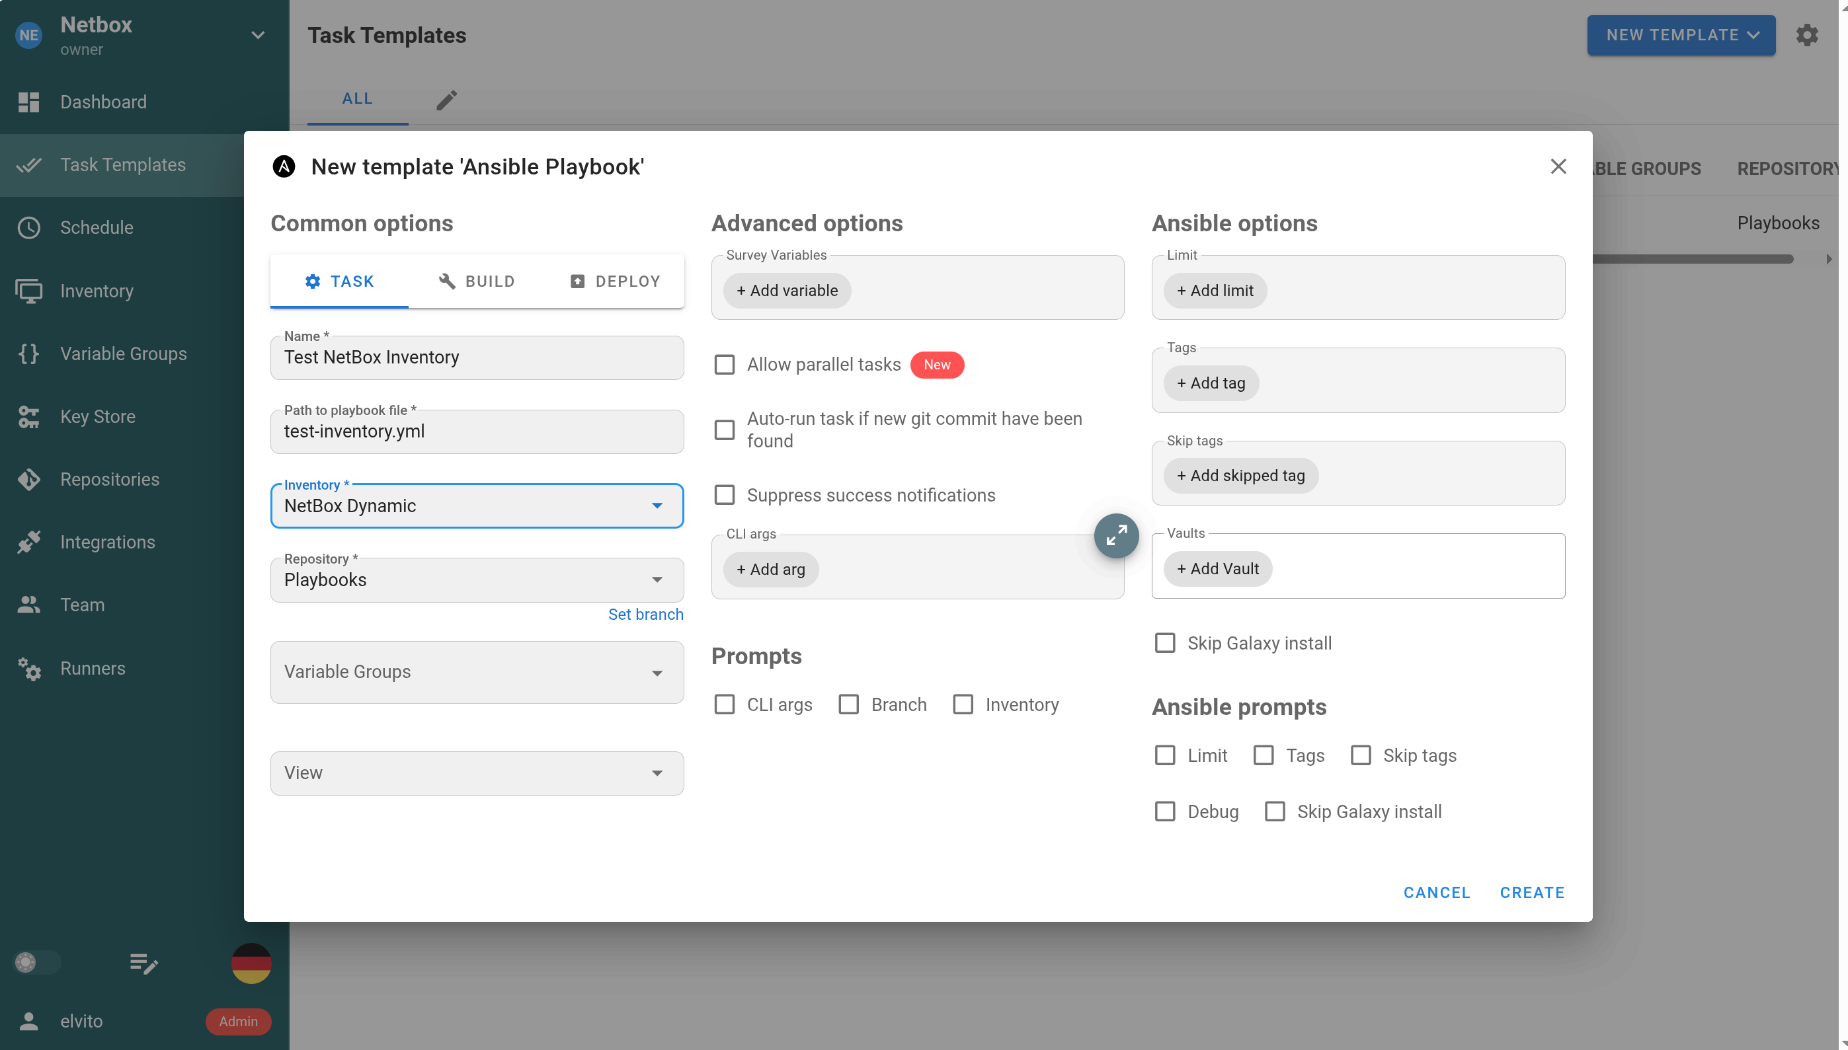Open Variable Groups braces icon

pyautogui.click(x=29, y=354)
